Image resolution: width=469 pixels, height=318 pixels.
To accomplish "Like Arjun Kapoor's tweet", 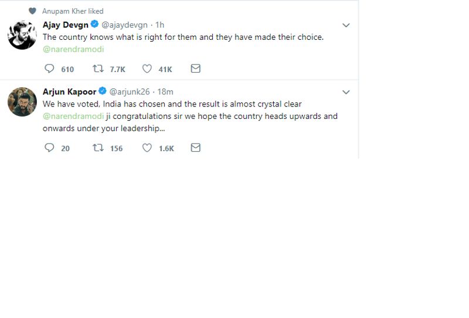I will (147, 148).
